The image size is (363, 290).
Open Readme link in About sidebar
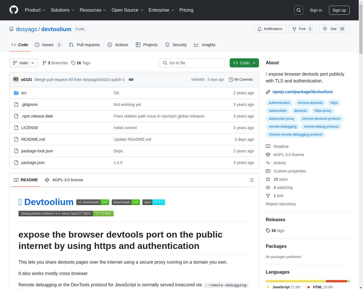pos(277,146)
